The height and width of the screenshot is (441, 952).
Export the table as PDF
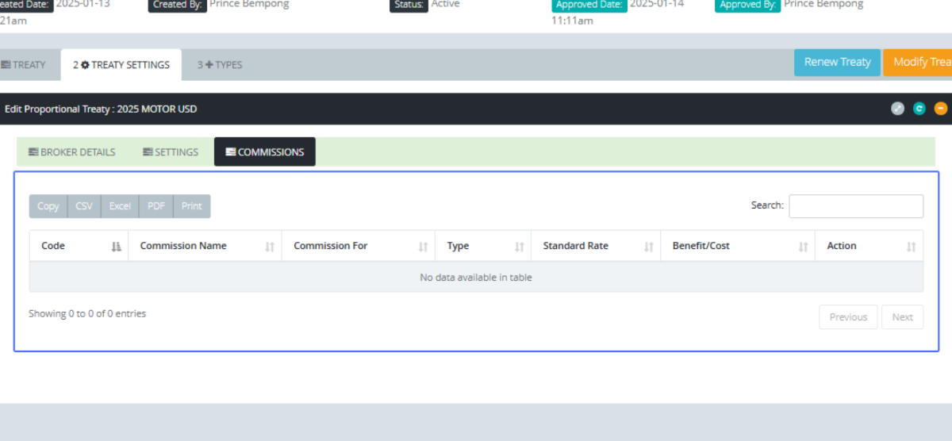point(156,206)
